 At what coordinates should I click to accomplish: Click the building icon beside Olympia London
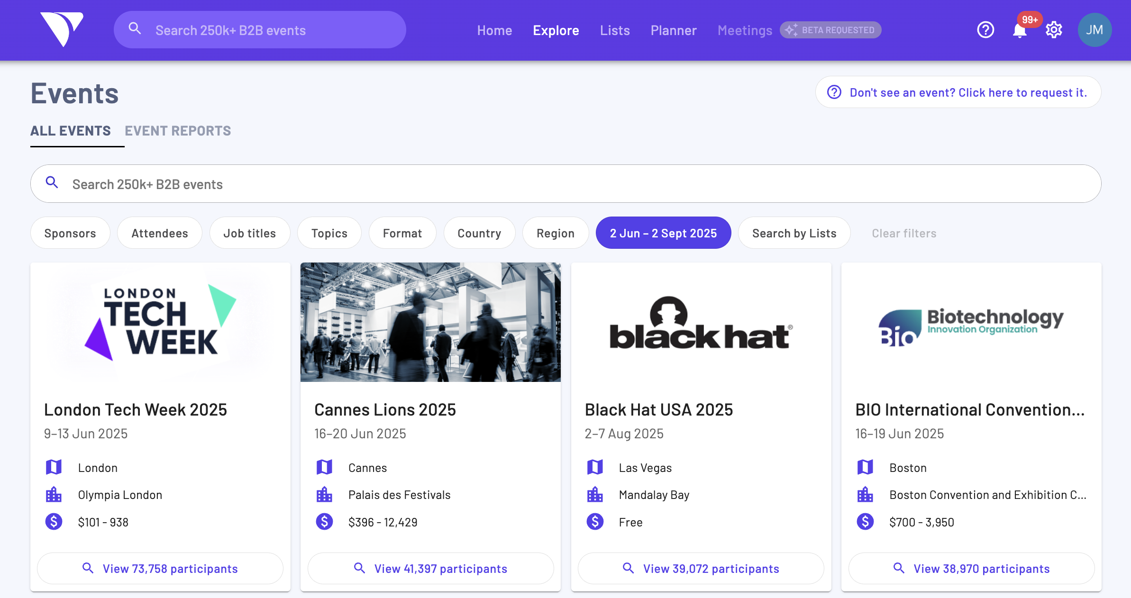pyautogui.click(x=54, y=494)
